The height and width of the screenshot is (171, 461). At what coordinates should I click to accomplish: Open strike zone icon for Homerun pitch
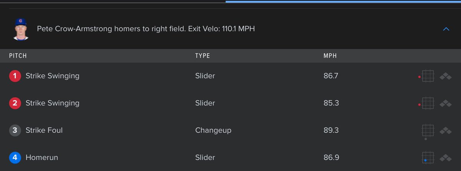[428, 158]
